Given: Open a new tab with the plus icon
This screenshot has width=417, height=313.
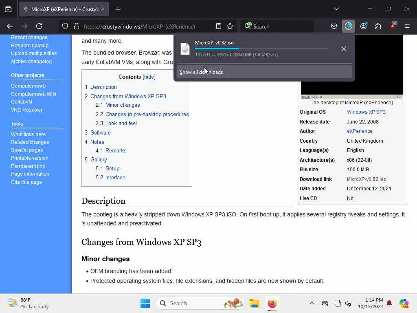Looking at the screenshot, I should pyautogui.click(x=118, y=9).
